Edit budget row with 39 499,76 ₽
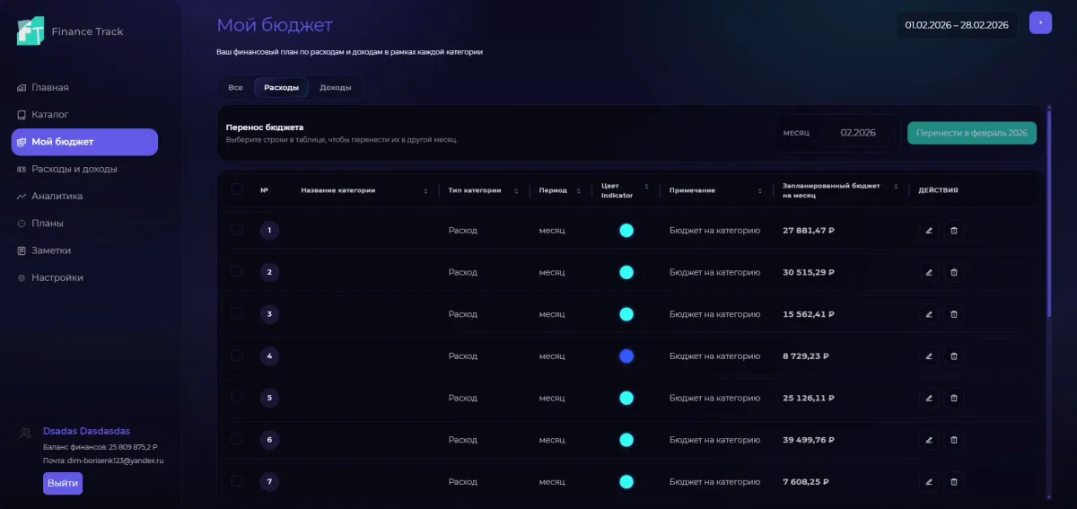1077x509 pixels. click(929, 440)
